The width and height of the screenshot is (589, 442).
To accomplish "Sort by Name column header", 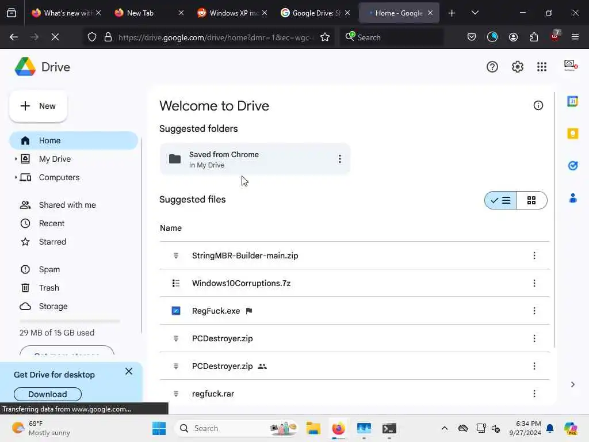I will click(170, 228).
